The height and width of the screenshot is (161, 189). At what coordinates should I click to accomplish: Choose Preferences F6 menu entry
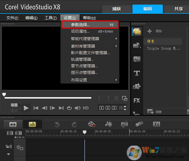point(90,25)
